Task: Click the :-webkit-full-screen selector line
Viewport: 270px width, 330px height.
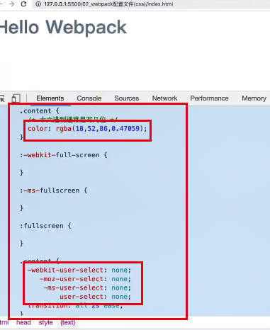Action: (x=64, y=155)
